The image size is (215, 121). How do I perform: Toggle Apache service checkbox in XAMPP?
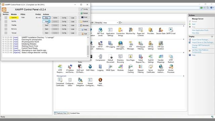click(x=6, y=17)
